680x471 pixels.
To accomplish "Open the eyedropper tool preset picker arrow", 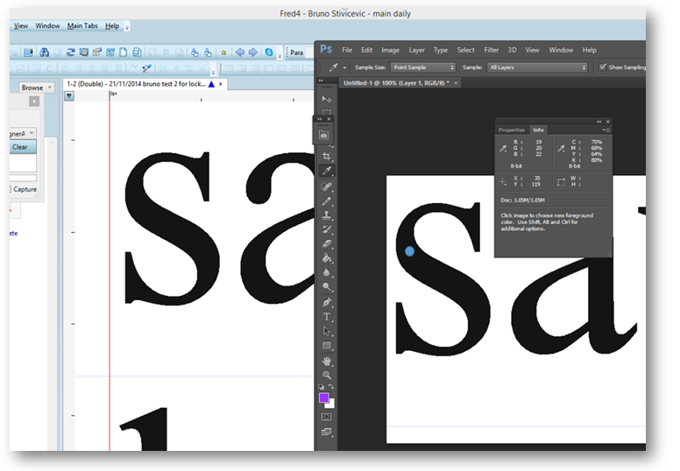I will (344, 67).
